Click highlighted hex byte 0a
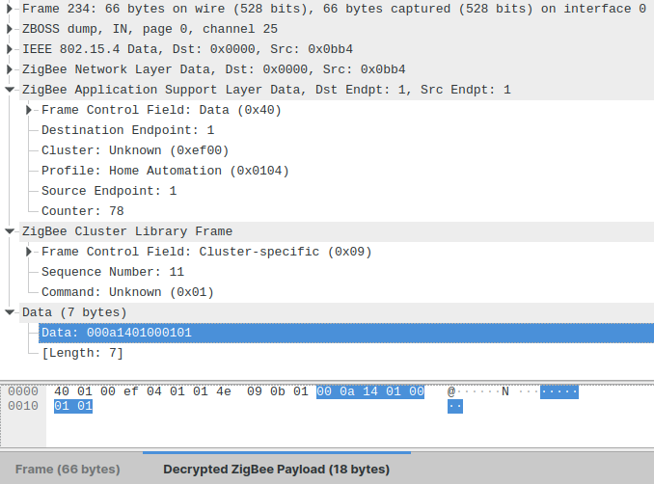 (347, 391)
